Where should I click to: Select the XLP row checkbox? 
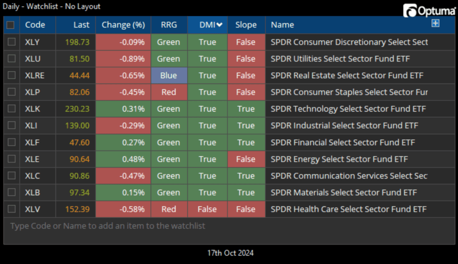click(x=12, y=92)
